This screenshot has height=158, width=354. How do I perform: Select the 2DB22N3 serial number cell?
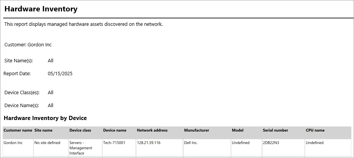[271, 143]
